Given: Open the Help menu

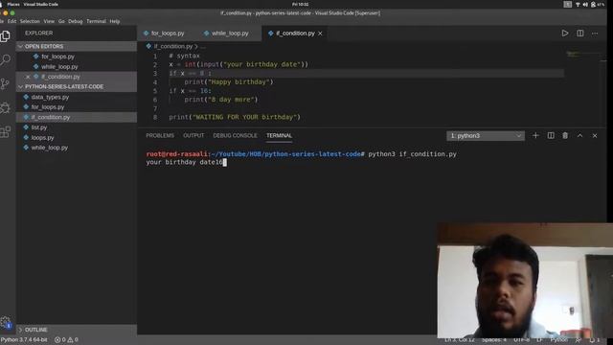Looking at the screenshot, I should (x=115, y=21).
